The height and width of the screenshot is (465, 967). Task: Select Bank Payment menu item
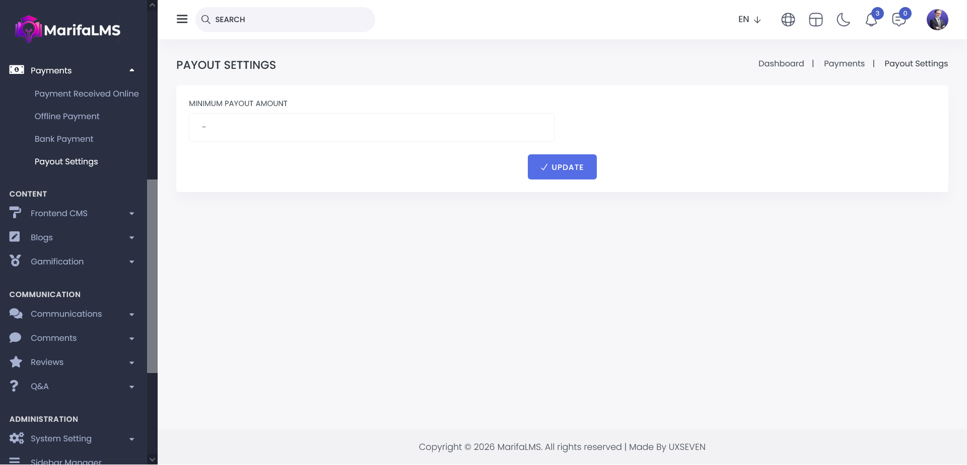coord(64,139)
